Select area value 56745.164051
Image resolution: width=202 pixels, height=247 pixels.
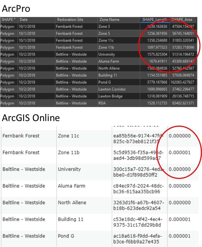[183, 33]
